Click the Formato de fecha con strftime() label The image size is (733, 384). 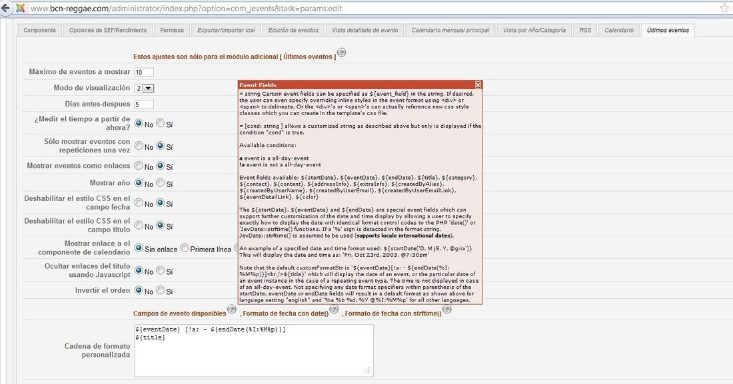392,313
